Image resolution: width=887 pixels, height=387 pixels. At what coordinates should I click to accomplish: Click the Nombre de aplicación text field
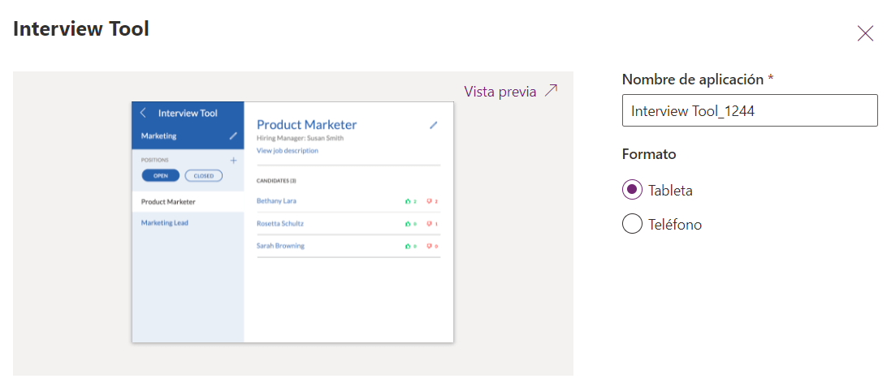tap(749, 111)
